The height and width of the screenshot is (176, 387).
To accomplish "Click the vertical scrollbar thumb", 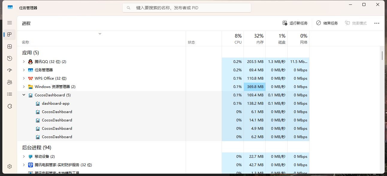I will (382, 55).
